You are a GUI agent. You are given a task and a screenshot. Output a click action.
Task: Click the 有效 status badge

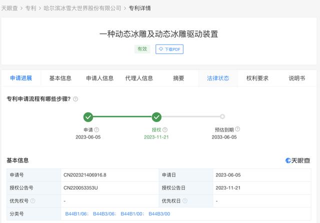(142, 49)
